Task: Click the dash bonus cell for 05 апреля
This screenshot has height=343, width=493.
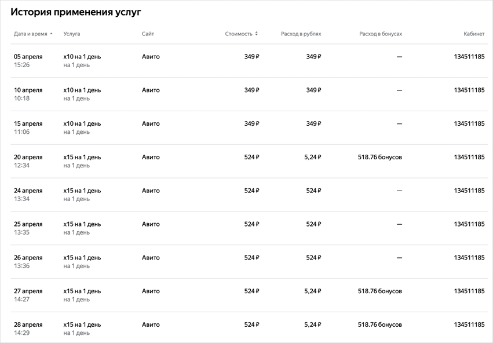Action: (x=399, y=57)
